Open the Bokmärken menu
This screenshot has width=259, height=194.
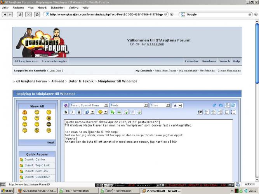[57, 8]
